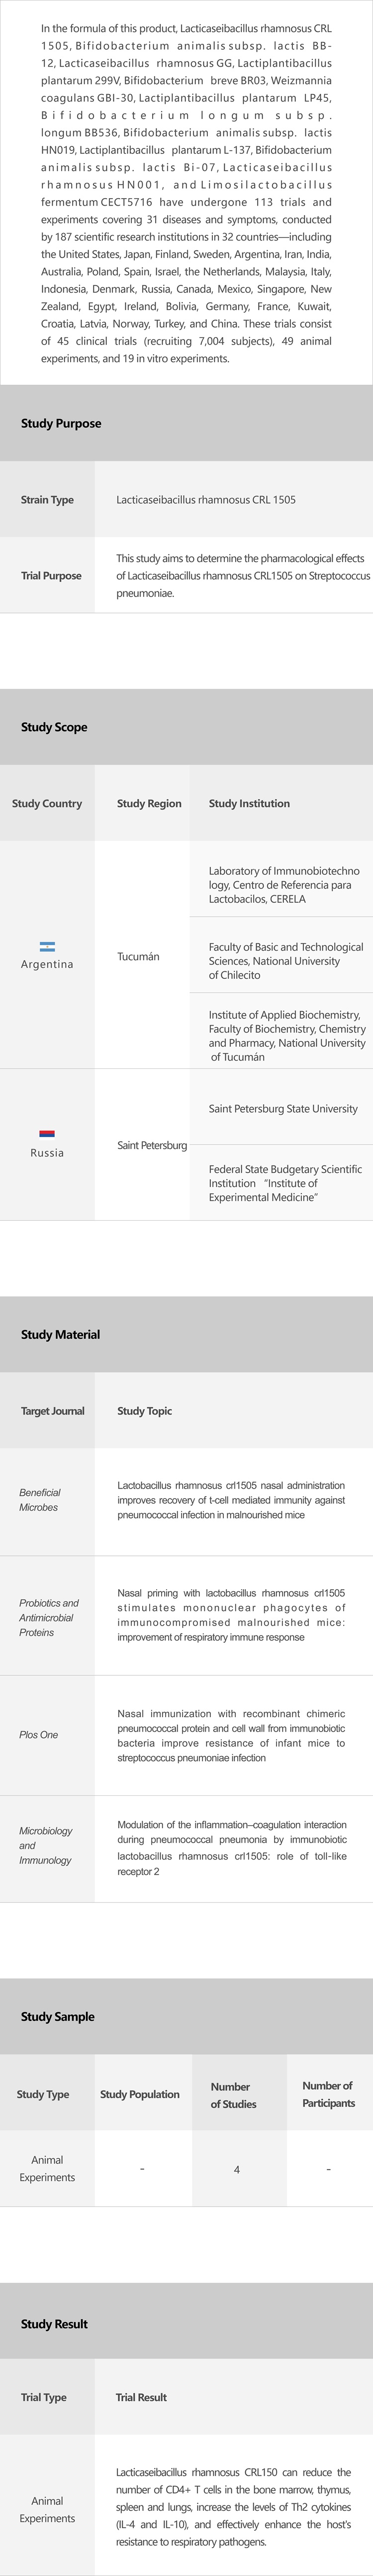The image size is (373, 2576).
Task: Open Probiotics and Antimicrobial Proteins journal entry
Action: click(x=48, y=1617)
